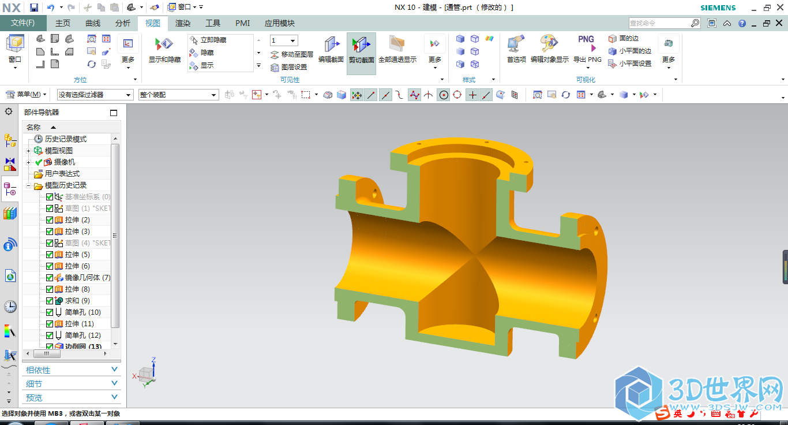
Task: Switch to the PMI tab
Action: 243,23
